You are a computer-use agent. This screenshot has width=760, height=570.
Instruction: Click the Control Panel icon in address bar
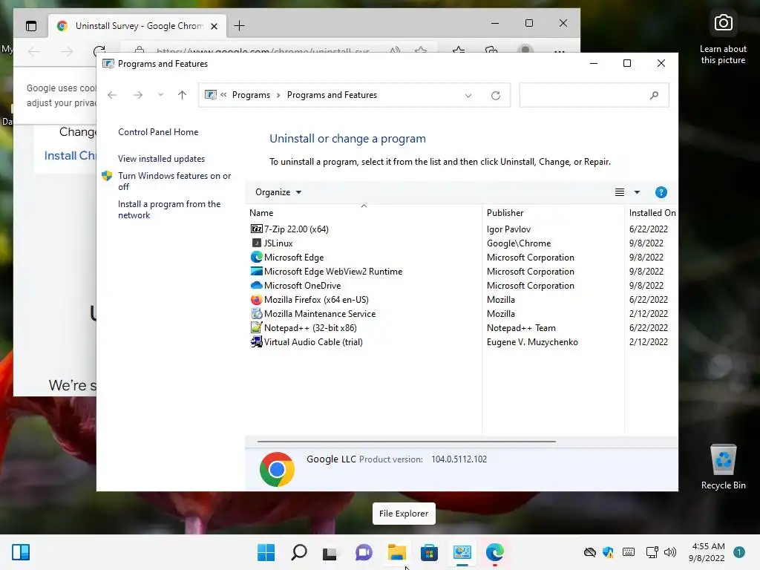[210, 95]
